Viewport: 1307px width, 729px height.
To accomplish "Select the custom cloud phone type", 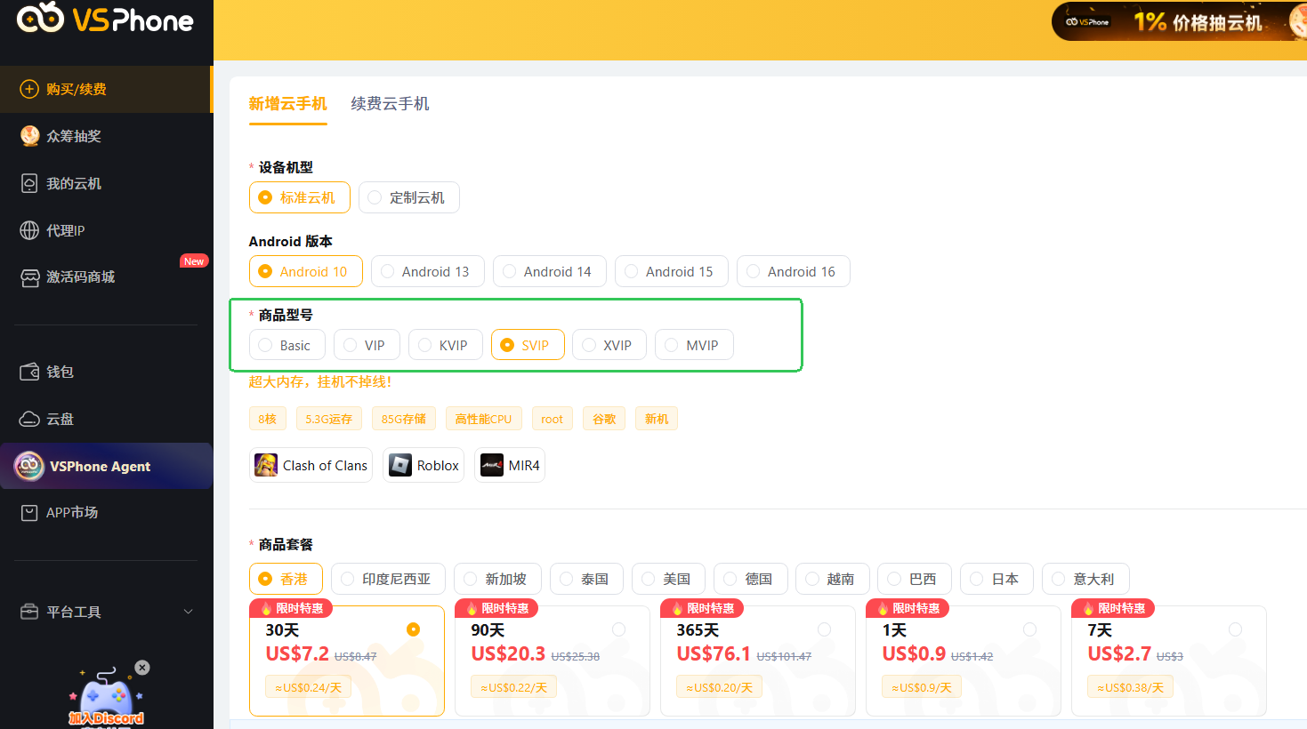I will pyautogui.click(x=408, y=197).
